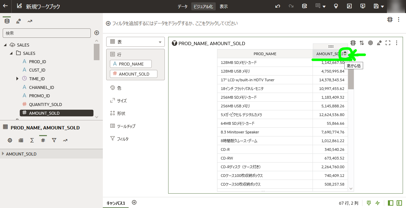
Task: Expand the TIME_ID field in SALES
Action: click(17, 78)
